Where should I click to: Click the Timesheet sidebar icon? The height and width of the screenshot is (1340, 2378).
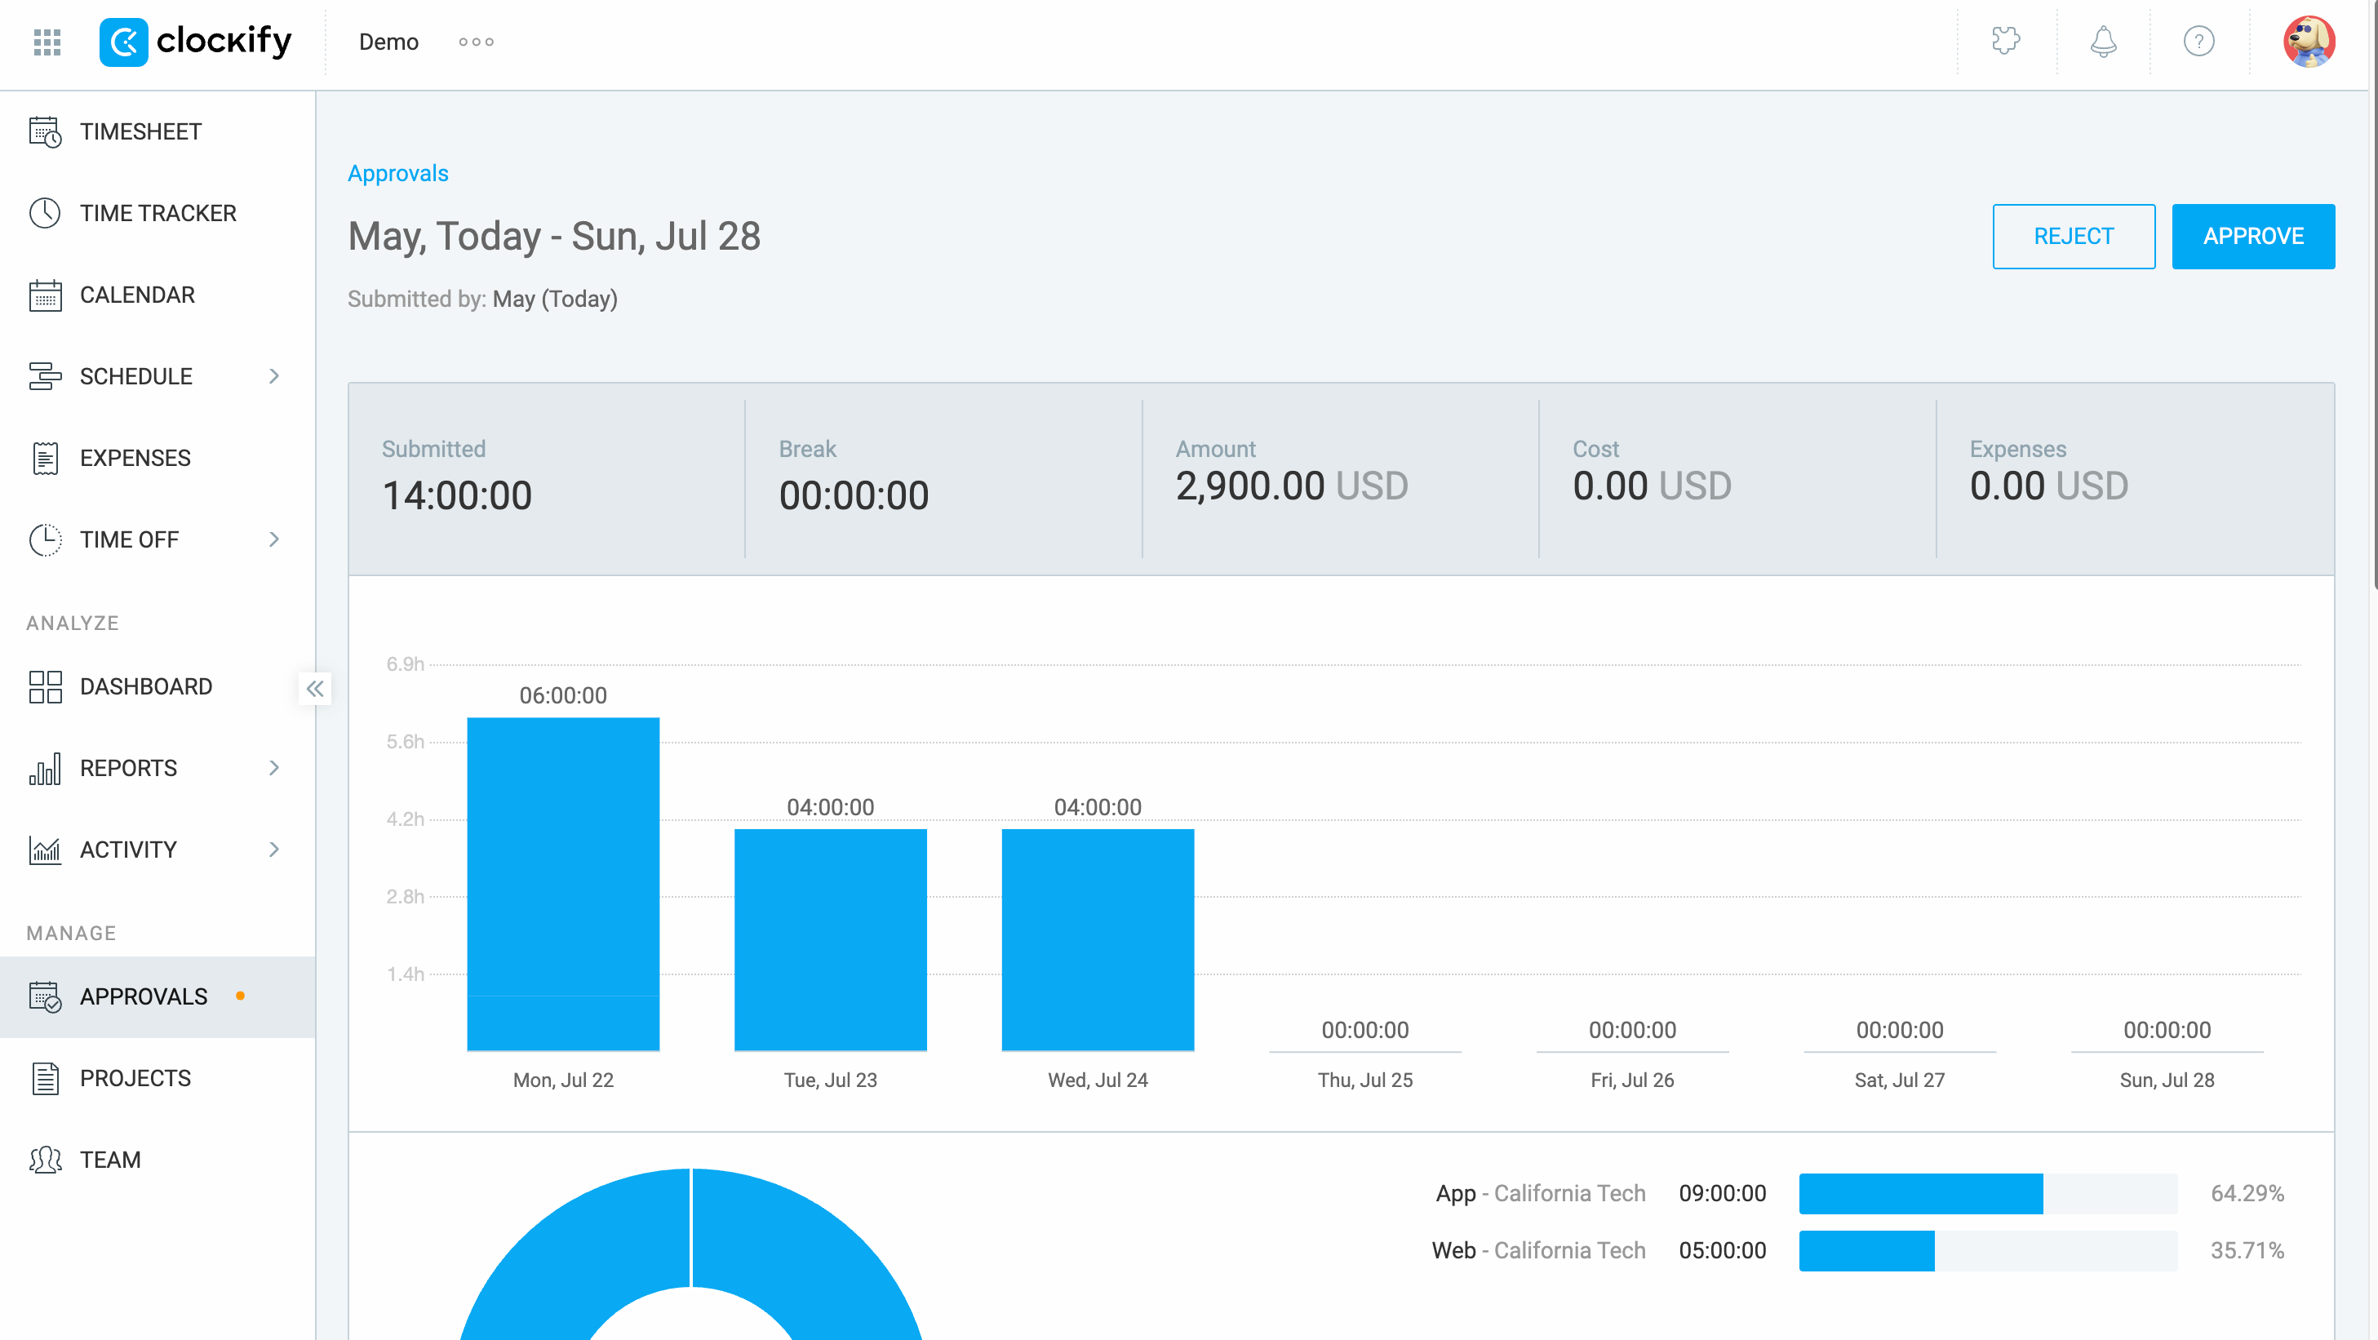click(x=44, y=132)
